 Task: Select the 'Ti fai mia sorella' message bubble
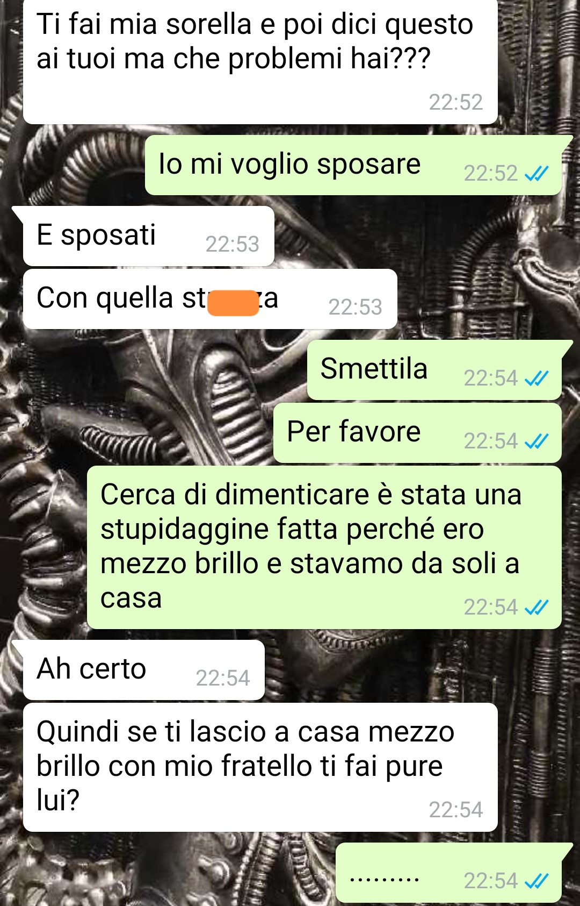click(x=260, y=62)
